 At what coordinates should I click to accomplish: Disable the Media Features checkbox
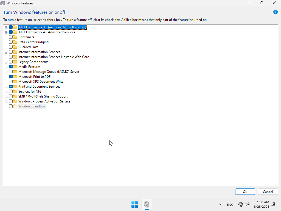click(x=11, y=67)
